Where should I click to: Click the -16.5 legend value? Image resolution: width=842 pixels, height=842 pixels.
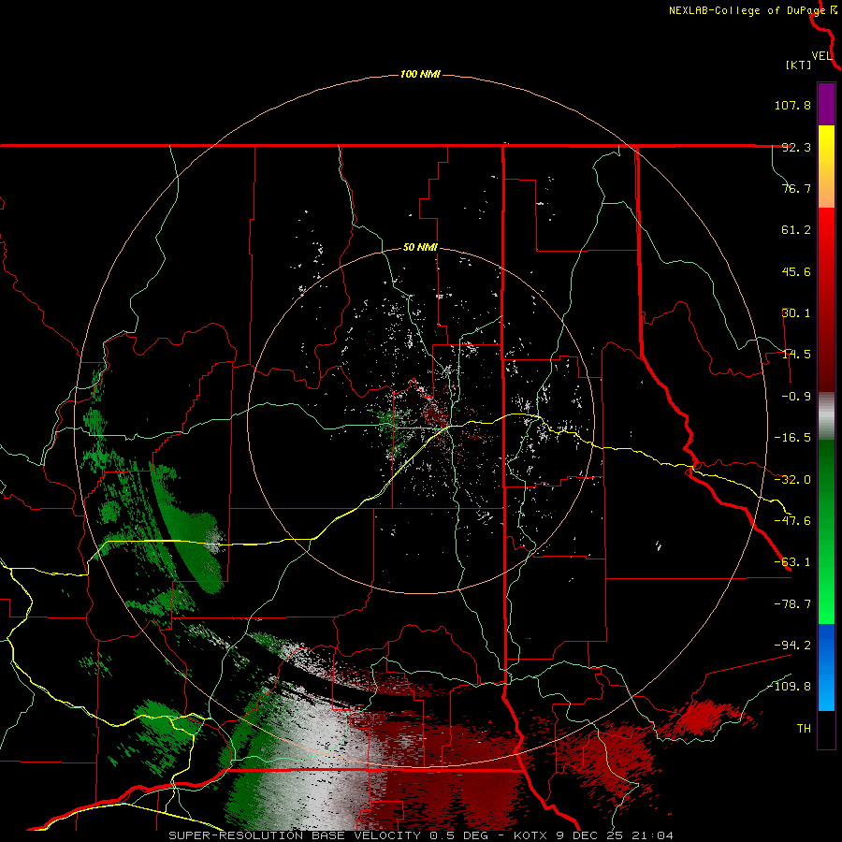(792, 438)
